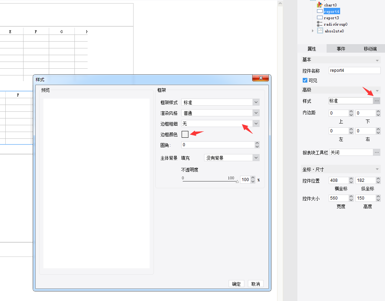The height and width of the screenshot is (301, 385).
Task: Click the 报表块工具栏 field showing 关闭
Action: [351, 152]
